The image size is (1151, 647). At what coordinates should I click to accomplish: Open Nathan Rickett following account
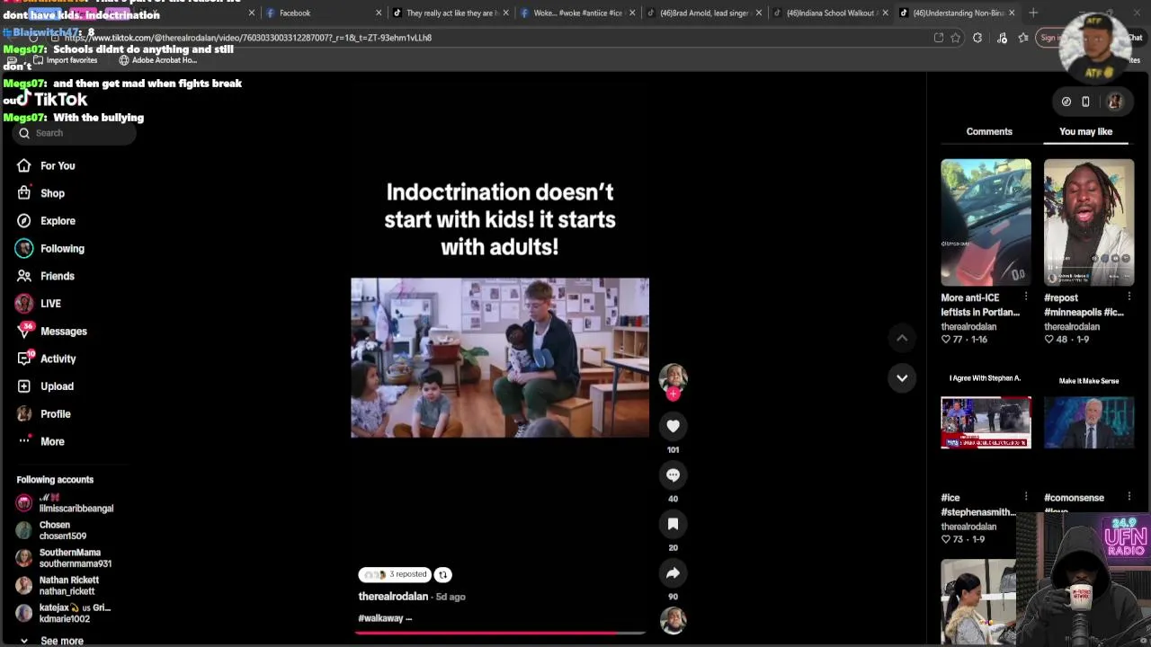[58, 586]
